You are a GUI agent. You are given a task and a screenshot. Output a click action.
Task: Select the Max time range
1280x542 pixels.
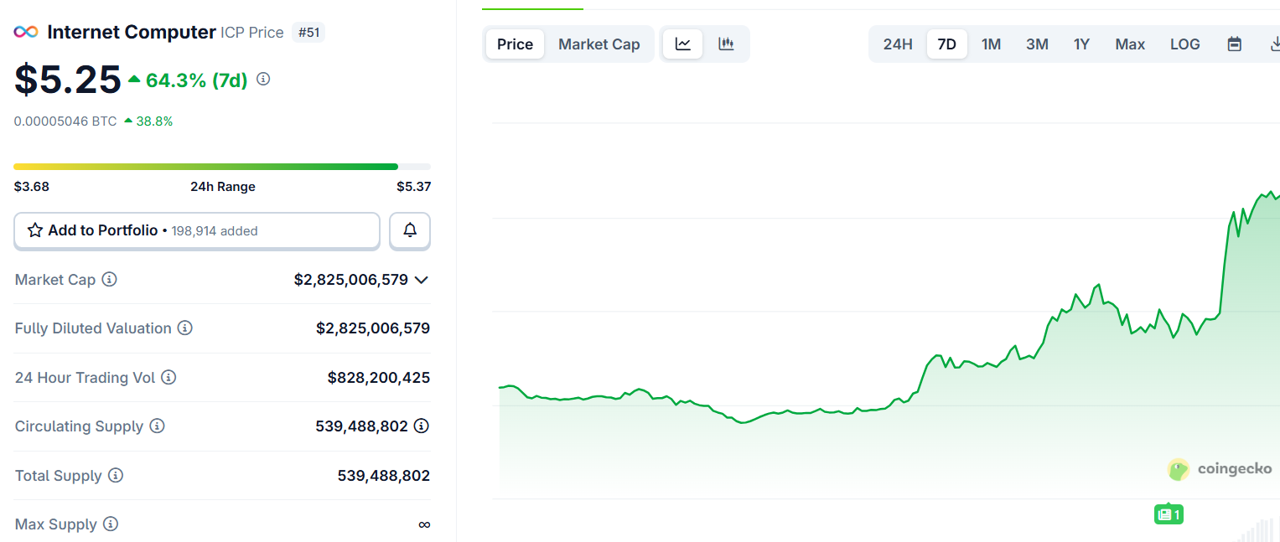(x=1129, y=44)
